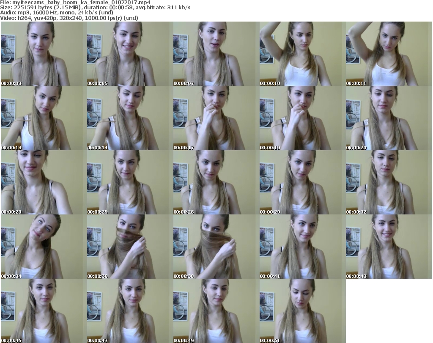Click the File name header line
The image size is (433, 343).
click(x=75, y=3)
